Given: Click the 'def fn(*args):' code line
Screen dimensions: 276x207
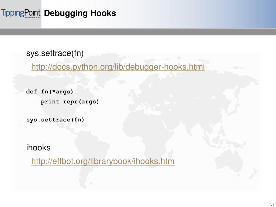Looking at the screenshot, I should [51, 92].
